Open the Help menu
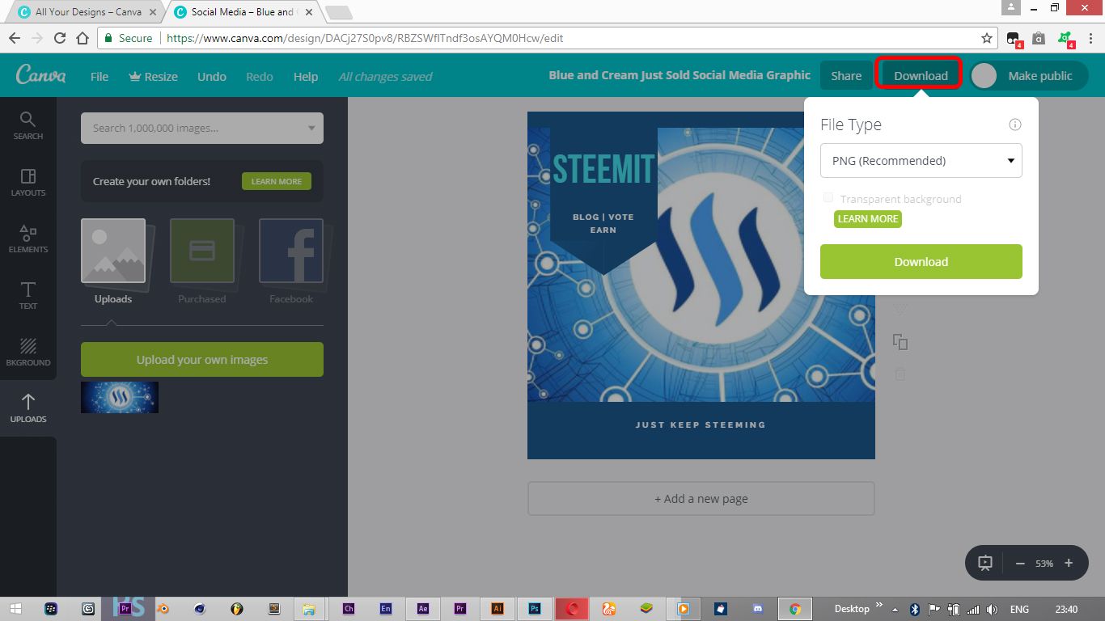This screenshot has height=621, width=1105. [306, 76]
